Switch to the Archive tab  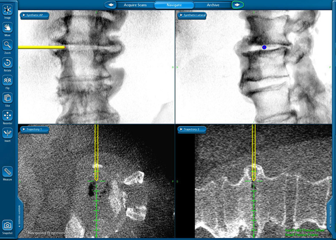pyautogui.click(x=213, y=5)
